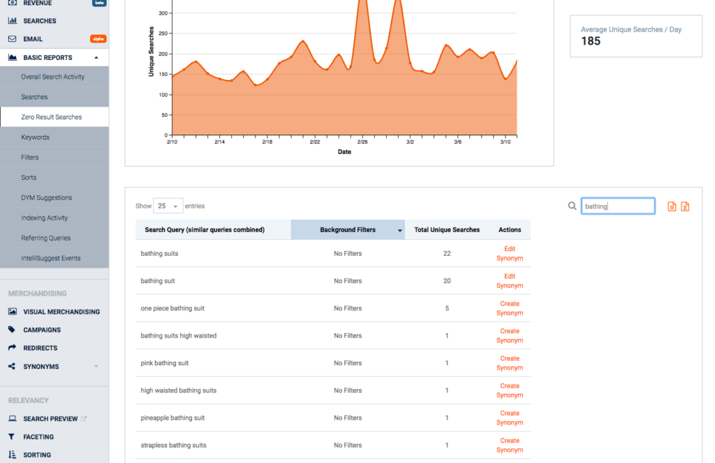Click inside the table search field
The image size is (715, 463).
(x=617, y=206)
